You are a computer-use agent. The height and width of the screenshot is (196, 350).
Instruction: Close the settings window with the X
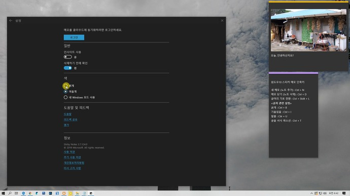click(x=222, y=20)
